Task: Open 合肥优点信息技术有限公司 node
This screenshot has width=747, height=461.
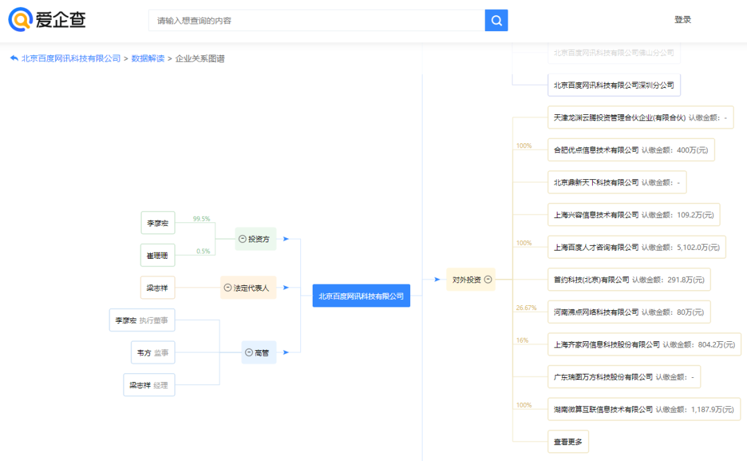Action: pos(631,150)
